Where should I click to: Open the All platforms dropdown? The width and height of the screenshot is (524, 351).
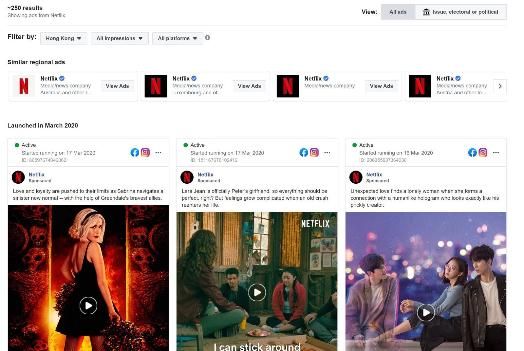pyautogui.click(x=178, y=38)
